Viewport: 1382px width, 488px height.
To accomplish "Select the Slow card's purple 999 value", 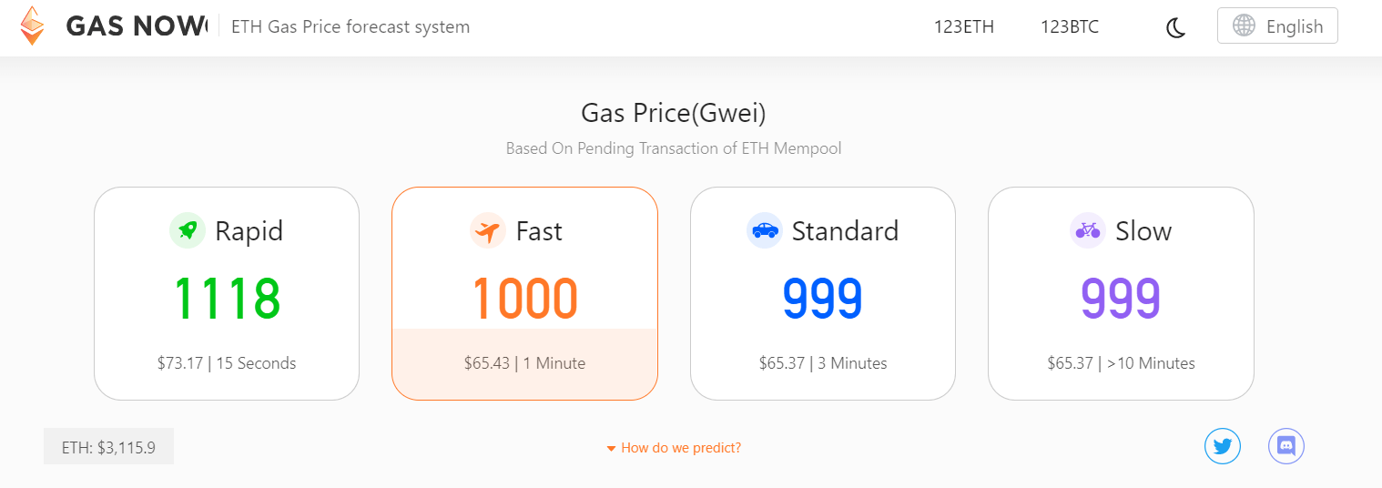I will point(1121,299).
